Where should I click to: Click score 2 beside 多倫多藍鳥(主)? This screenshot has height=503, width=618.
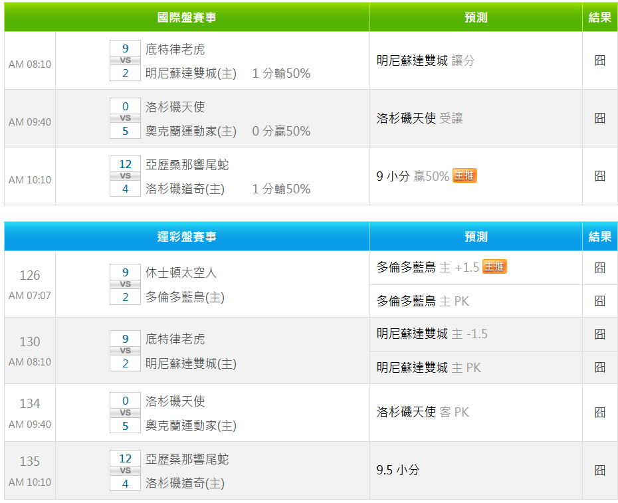126,297
